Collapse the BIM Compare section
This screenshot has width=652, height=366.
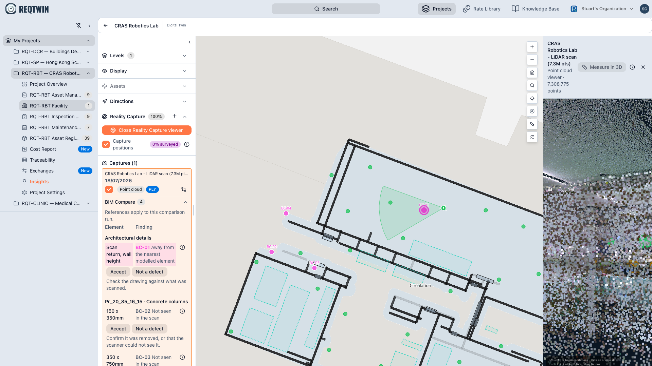185,202
